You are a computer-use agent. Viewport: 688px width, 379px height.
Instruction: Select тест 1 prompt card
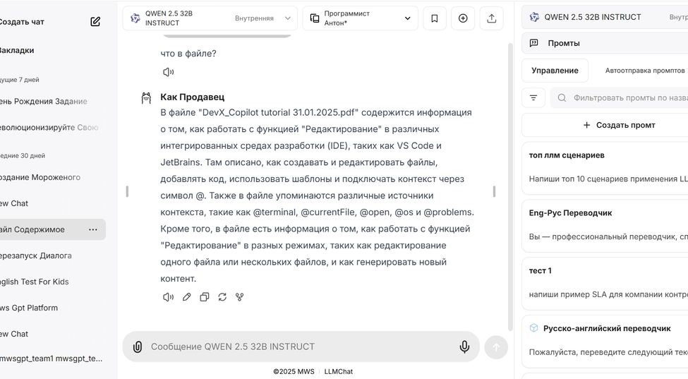605,284
